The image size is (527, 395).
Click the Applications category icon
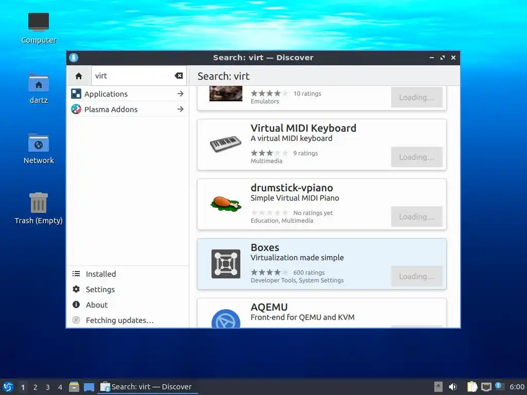[x=76, y=94]
